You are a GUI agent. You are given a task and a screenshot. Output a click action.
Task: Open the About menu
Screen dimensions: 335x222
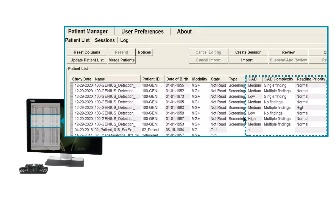coord(184,31)
